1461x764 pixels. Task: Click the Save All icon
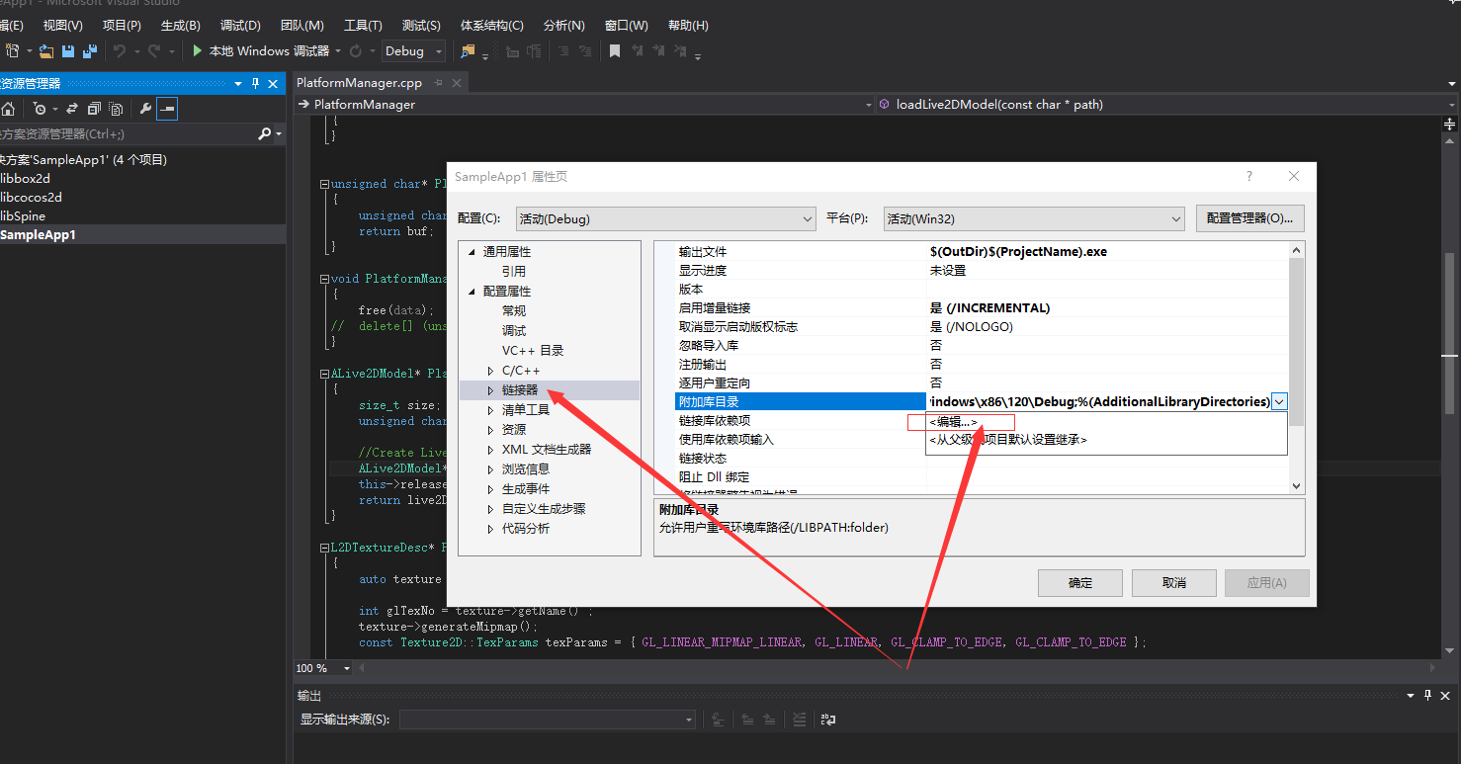coord(89,51)
